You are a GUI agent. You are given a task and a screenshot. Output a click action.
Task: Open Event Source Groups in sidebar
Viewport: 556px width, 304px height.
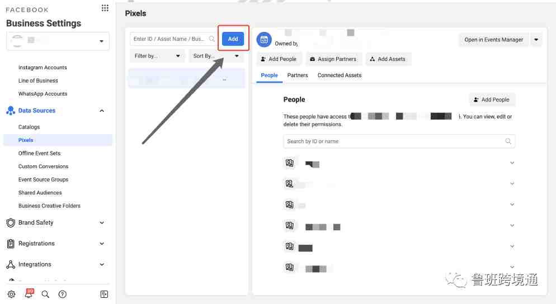click(43, 179)
